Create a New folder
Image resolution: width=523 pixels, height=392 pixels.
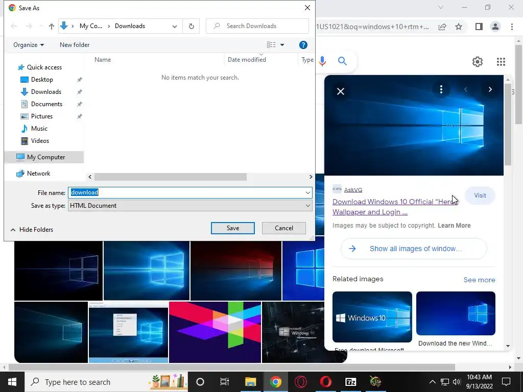click(75, 45)
